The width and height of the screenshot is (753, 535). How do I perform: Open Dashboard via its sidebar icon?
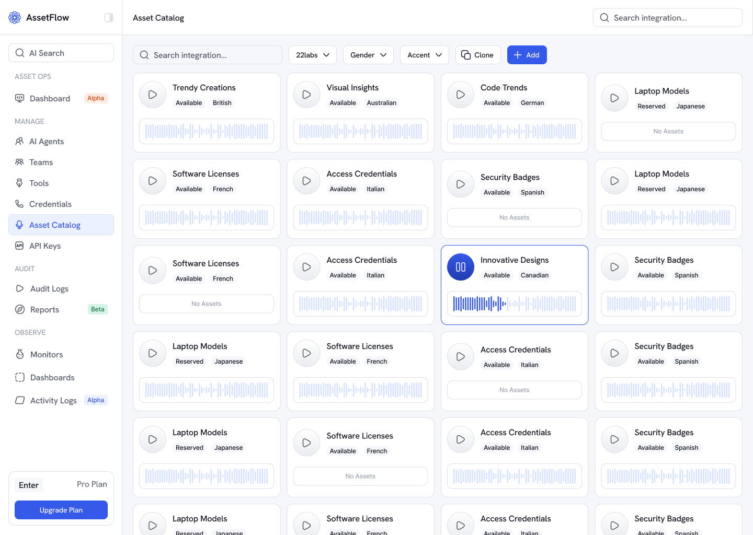point(20,98)
